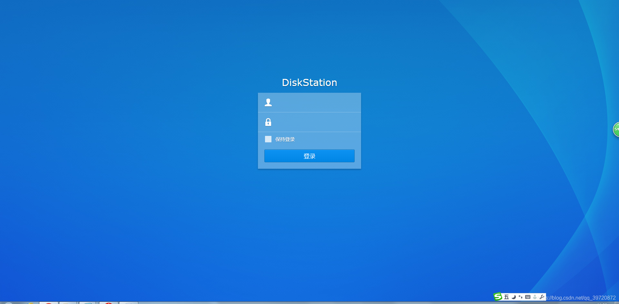Click the padlock icon in login form

[x=268, y=122]
